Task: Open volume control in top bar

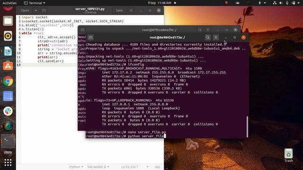Action: point(281,3)
